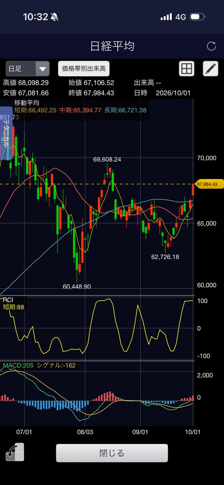Tap the 価格帯別出来高 button
This screenshot has width=224, height=485.
(x=84, y=69)
